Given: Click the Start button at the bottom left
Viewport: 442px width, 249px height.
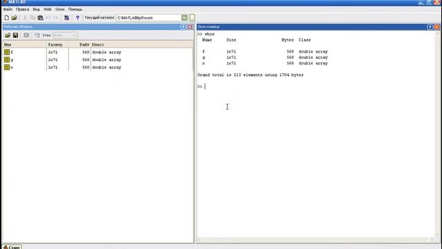Looking at the screenshot, I should [12, 247].
